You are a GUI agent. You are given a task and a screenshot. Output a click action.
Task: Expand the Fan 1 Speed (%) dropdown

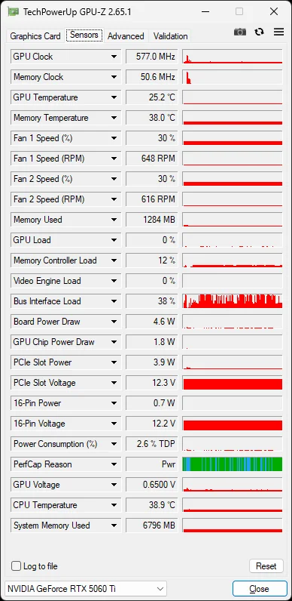[114, 138]
